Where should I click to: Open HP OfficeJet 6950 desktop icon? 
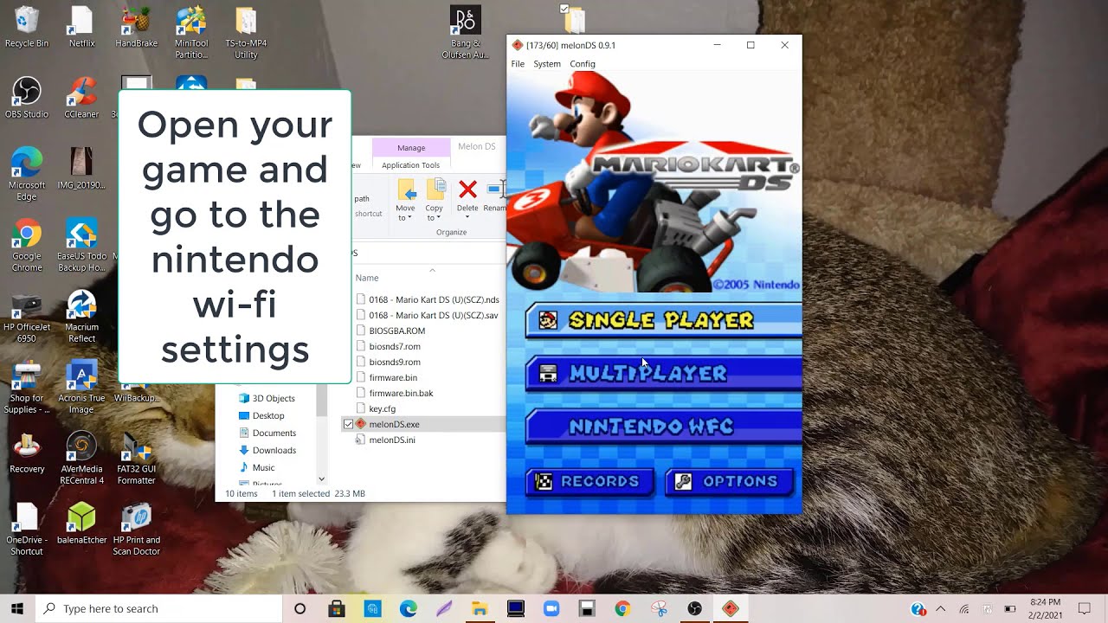[x=27, y=317]
